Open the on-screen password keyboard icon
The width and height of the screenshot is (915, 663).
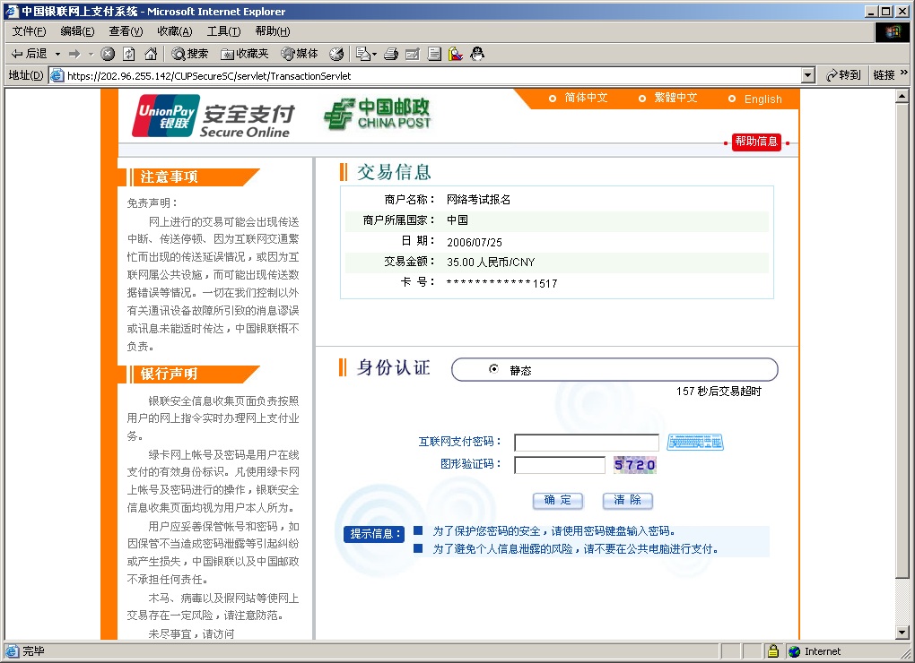point(695,442)
